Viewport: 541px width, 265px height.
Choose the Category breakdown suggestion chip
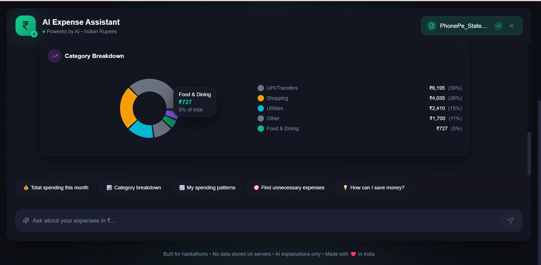[134, 188]
